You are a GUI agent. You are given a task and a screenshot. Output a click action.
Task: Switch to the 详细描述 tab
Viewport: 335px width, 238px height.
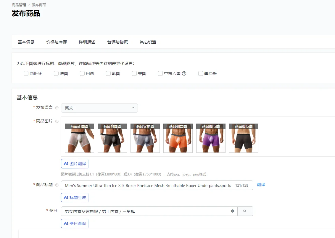87,42
